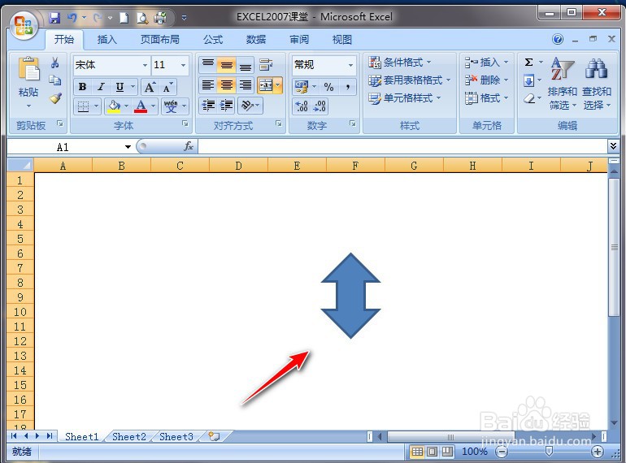
Task: Decrease font size with small A
Action: click(167, 87)
